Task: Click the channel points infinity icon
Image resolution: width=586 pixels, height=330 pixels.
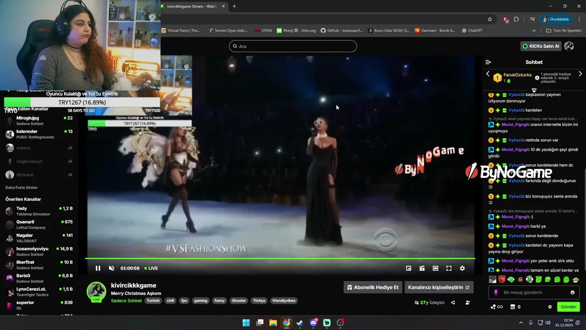Action: click(x=497, y=307)
